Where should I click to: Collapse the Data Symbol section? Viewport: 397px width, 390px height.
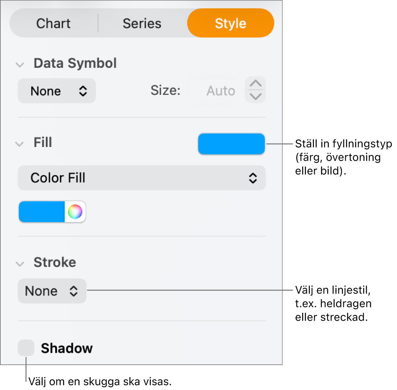click(x=20, y=64)
